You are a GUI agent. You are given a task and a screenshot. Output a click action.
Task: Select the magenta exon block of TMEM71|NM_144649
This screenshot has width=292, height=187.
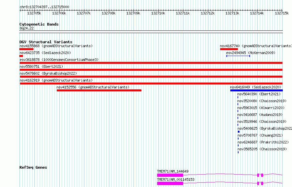pos(170,175)
